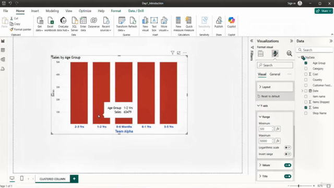Click Format painter
This screenshot has height=188, width=334.
[x=20, y=29]
